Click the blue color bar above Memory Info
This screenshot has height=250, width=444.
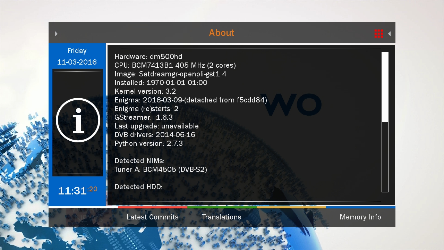pos(361,207)
